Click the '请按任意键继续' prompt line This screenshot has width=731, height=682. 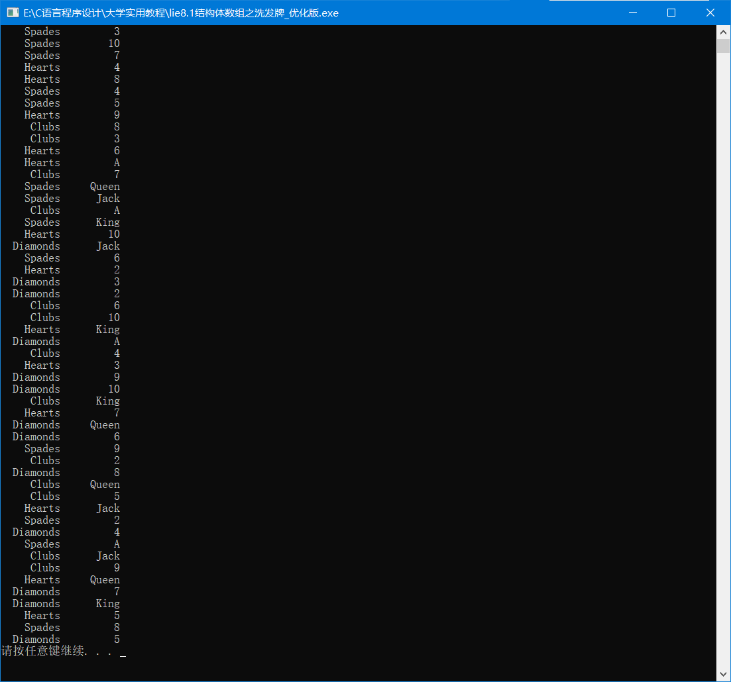tap(58, 652)
